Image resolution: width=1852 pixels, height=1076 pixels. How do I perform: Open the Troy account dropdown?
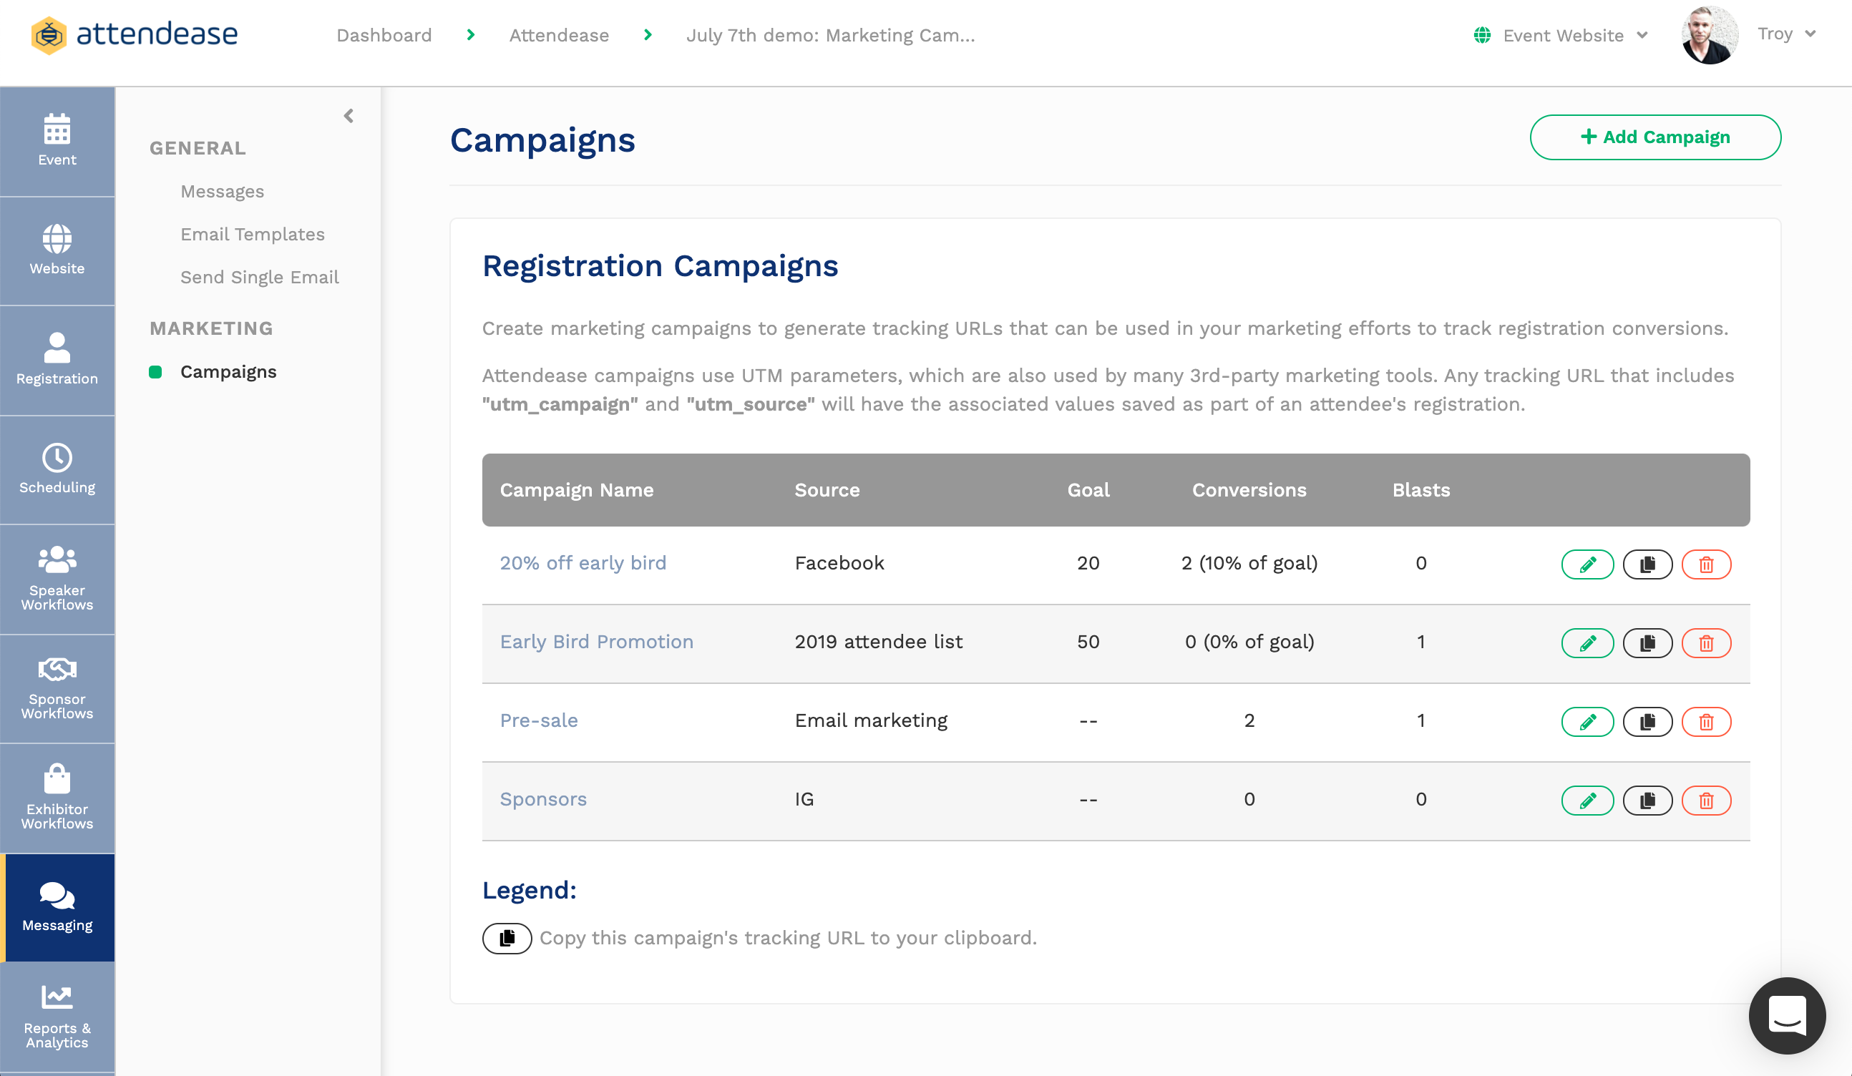(1785, 33)
